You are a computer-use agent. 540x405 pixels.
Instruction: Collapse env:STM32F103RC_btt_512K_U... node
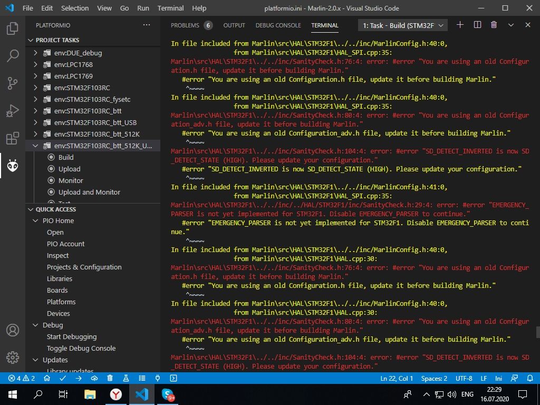pyautogui.click(x=35, y=146)
